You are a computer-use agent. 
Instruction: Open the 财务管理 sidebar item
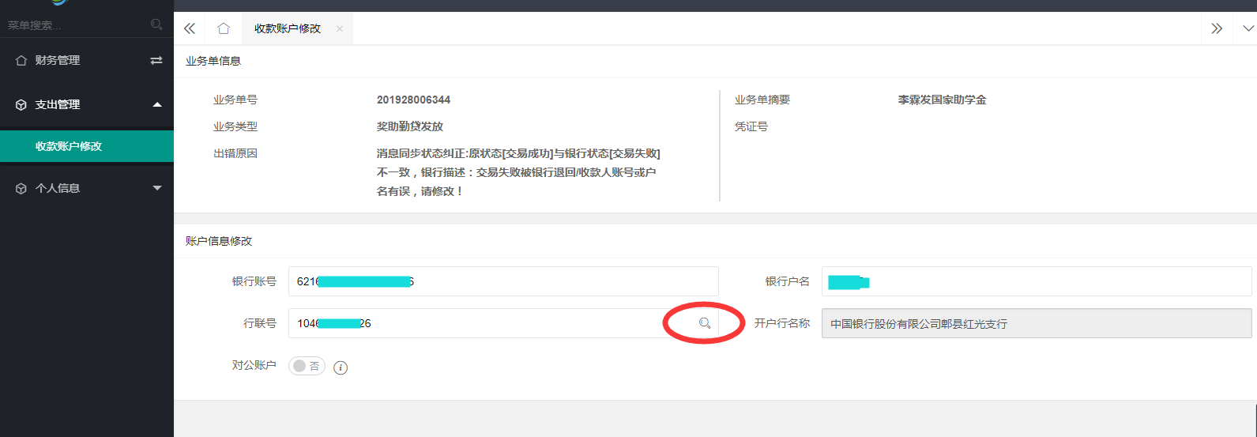point(58,60)
